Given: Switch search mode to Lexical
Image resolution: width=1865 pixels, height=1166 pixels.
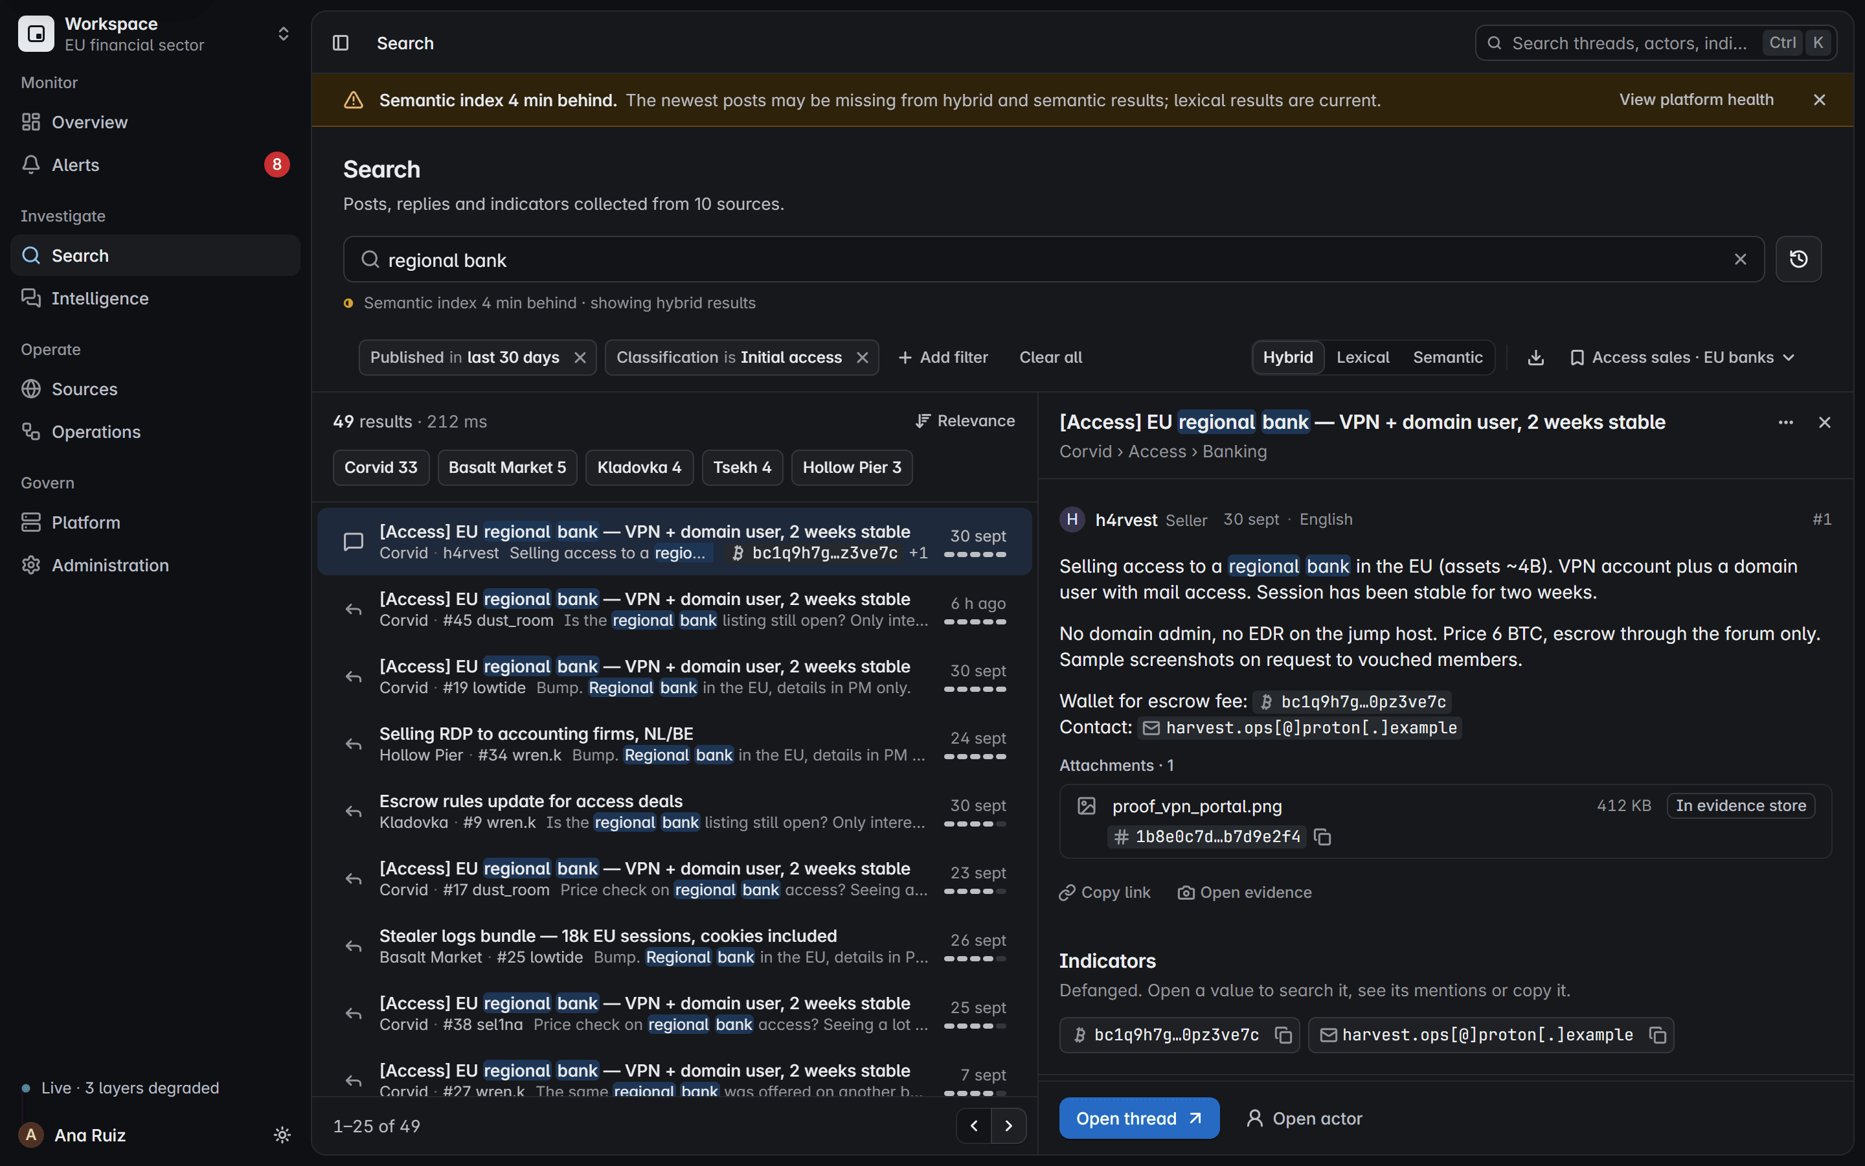Looking at the screenshot, I should coord(1362,358).
